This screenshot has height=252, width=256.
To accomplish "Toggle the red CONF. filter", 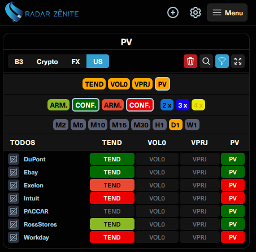I will (140, 105).
